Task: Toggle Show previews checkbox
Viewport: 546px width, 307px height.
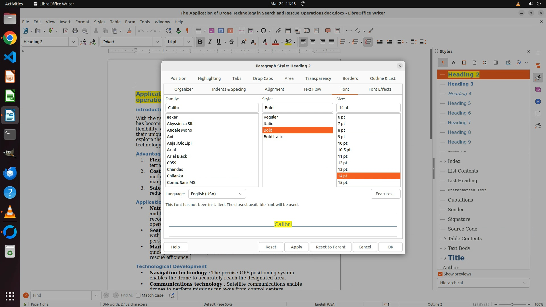Action: pos(440,274)
